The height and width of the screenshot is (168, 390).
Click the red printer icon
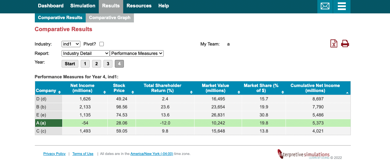345,44
